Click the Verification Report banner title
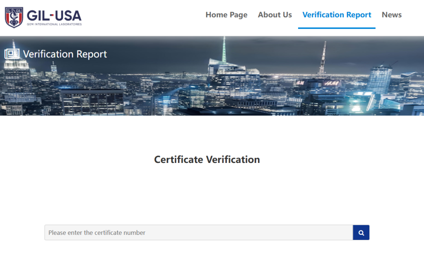Image resolution: width=424 pixels, height=263 pixels. click(65, 54)
